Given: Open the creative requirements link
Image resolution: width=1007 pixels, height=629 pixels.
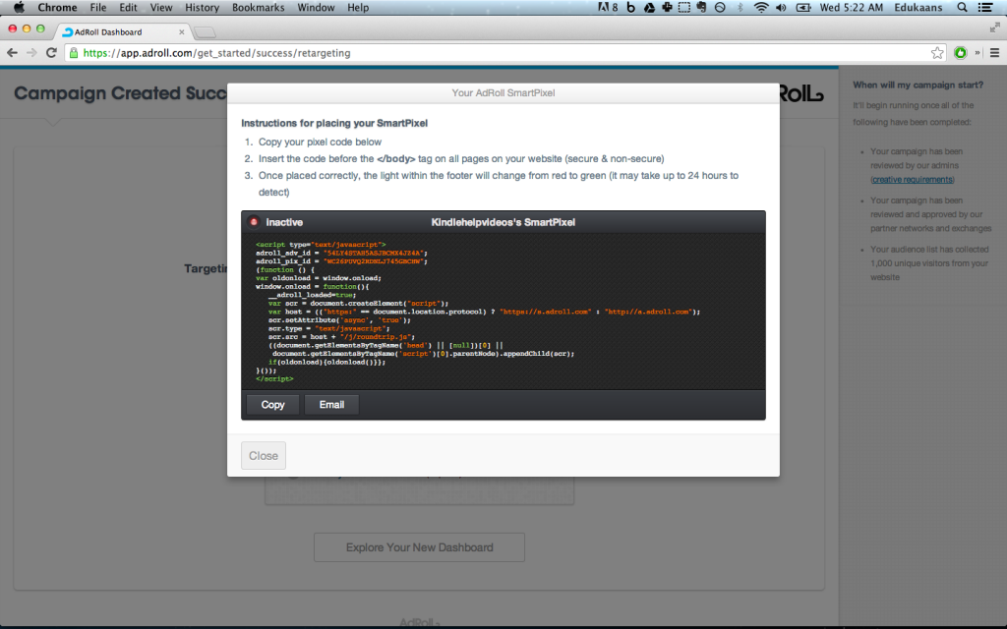Looking at the screenshot, I should [x=913, y=180].
